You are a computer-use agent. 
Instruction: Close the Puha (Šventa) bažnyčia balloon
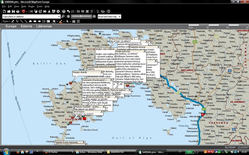pos(139,38)
